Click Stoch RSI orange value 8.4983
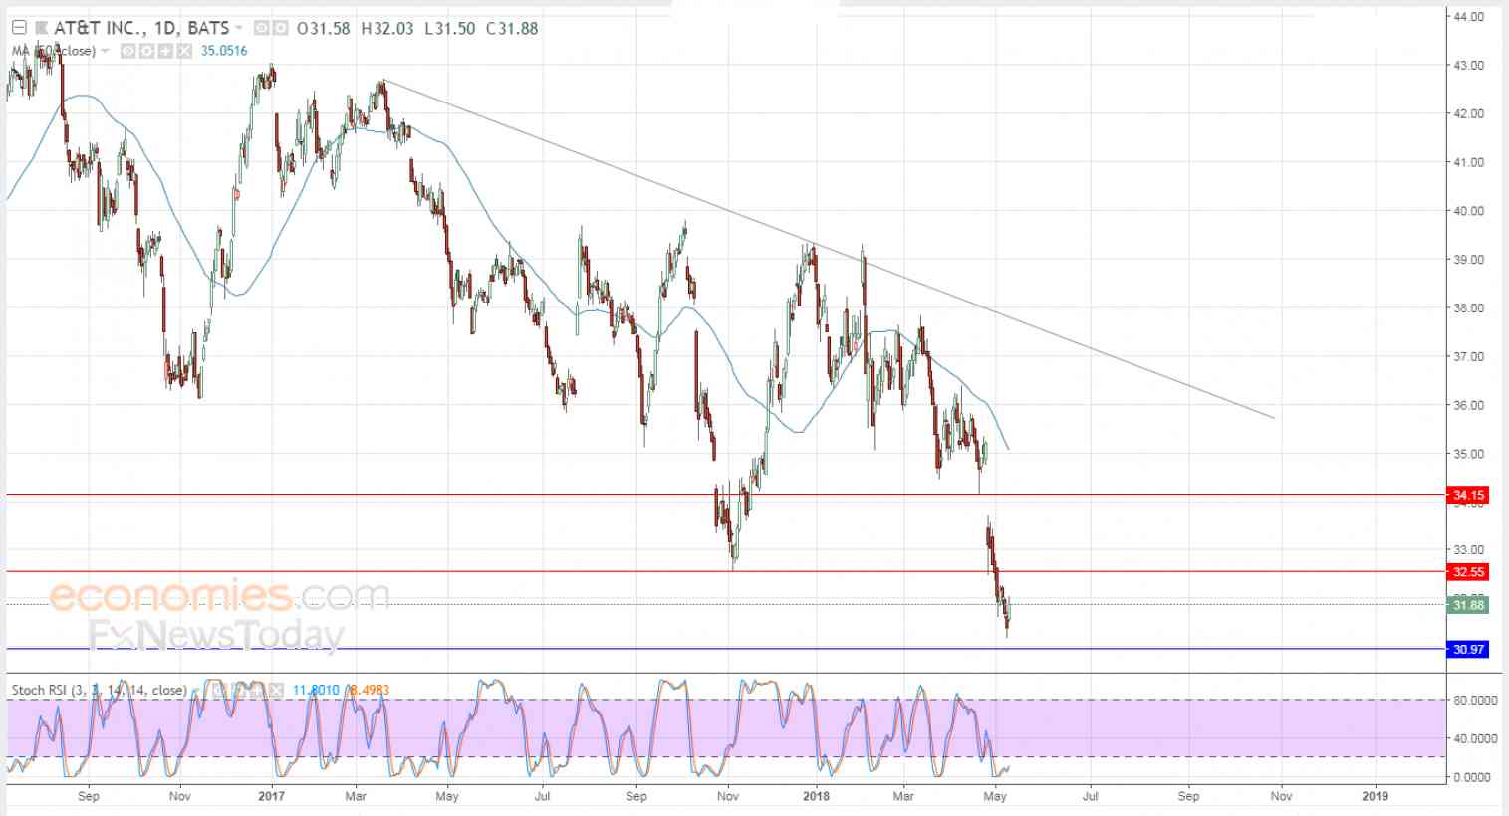The image size is (1509, 816). pos(370,690)
